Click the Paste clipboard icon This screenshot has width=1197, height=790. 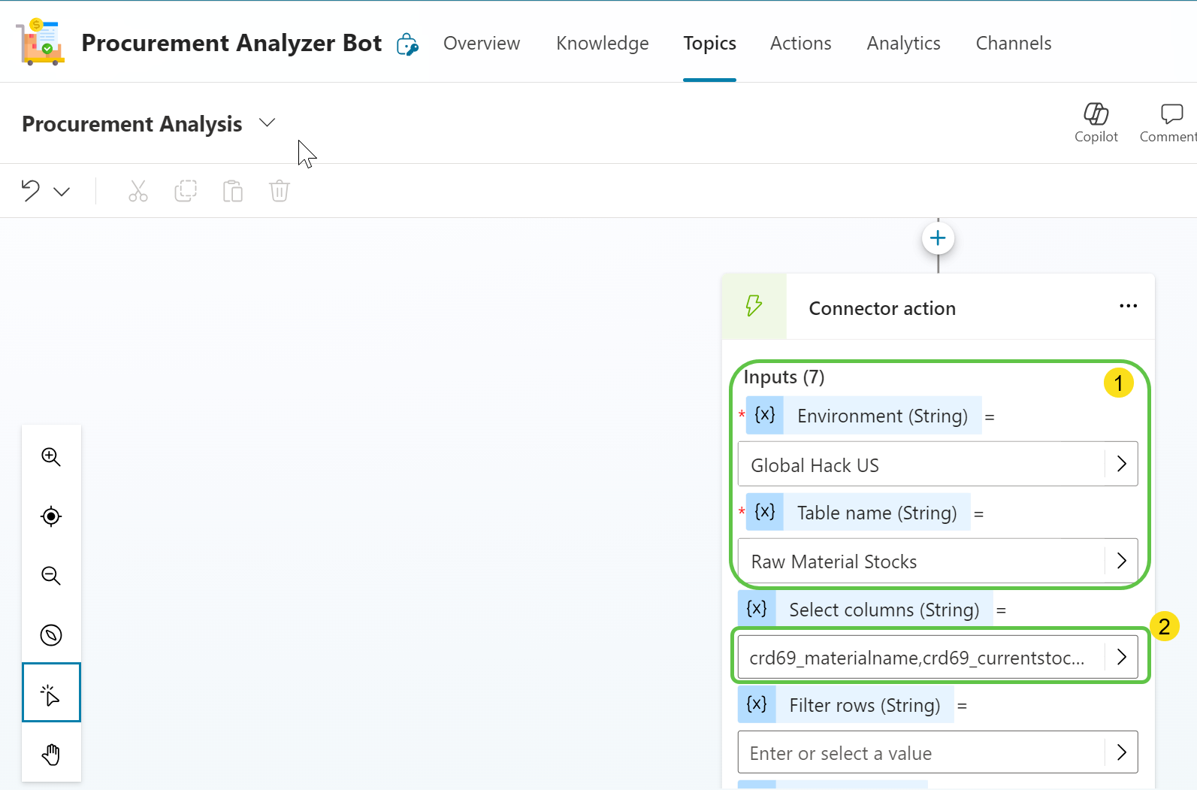(233, 191)
